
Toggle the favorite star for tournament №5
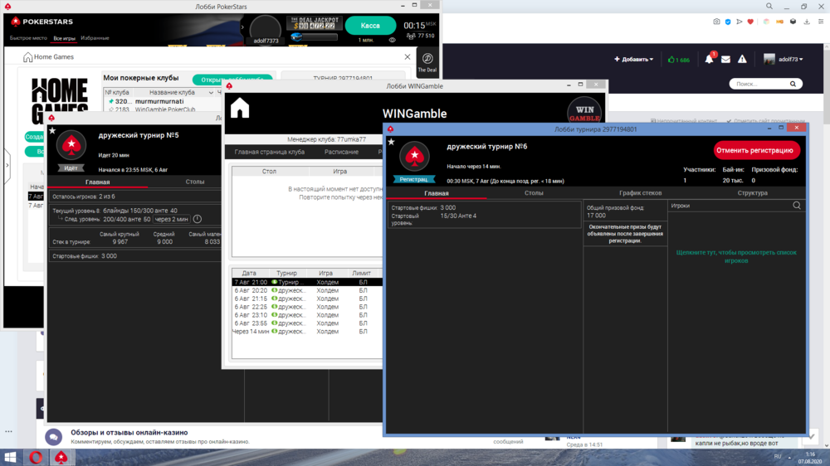(x=52, y=130)
